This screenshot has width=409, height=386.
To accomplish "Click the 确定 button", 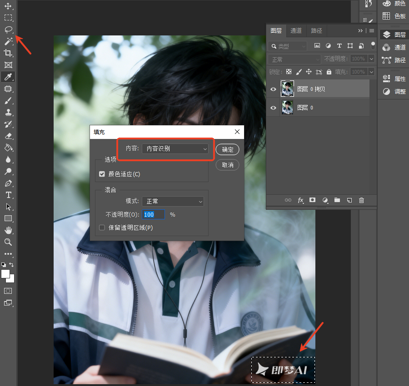I will pos(228,149).
